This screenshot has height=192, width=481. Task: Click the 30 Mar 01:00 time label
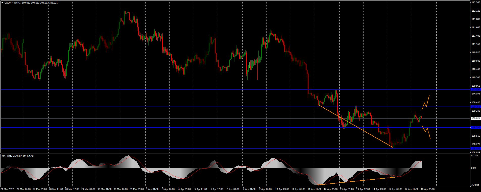point(105,189)
